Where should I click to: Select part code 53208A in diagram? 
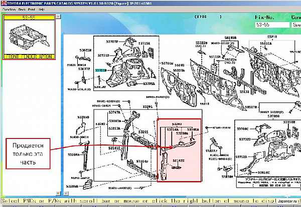[x=74, y=154]
